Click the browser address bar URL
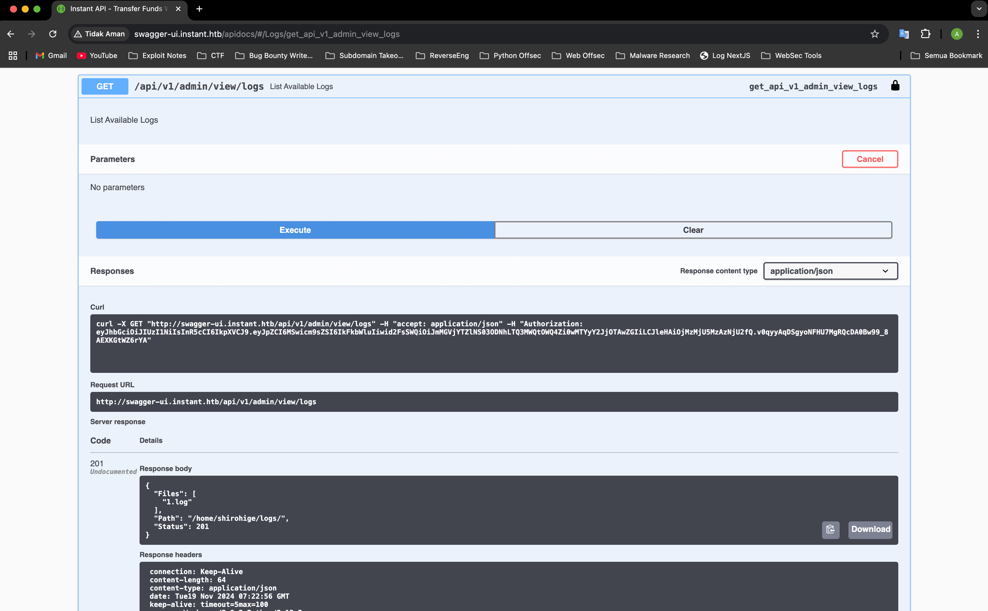Screen dimensions: 988x611 tap(267, 34)
